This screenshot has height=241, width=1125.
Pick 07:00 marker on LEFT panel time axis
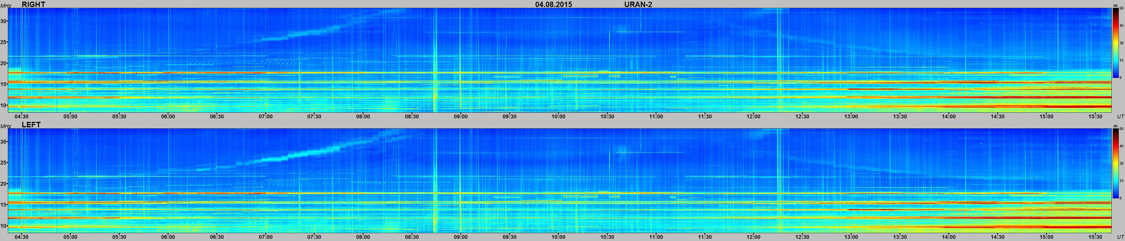(x=266, y=237)
